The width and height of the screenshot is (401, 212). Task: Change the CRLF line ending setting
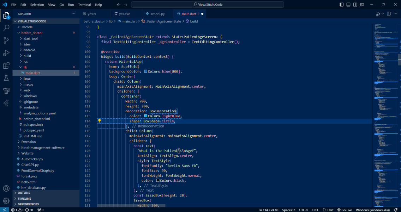[x=315, y=210]
